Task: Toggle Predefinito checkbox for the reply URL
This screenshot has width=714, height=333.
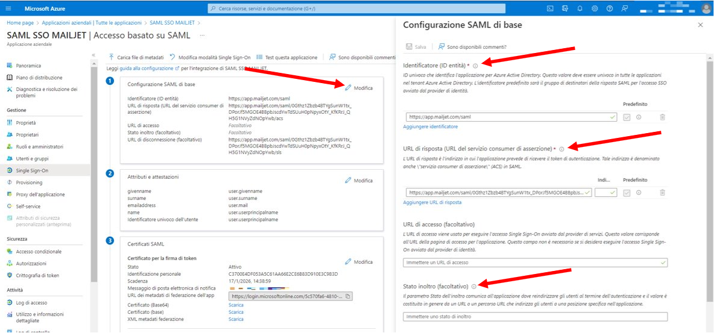Action: click(627, 193)
